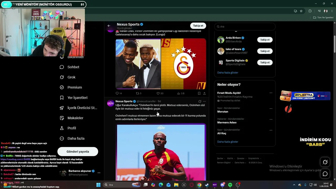Go back using the arrow beside Nexus Sports
Screen dimensions: 336x189
(109, 26)
